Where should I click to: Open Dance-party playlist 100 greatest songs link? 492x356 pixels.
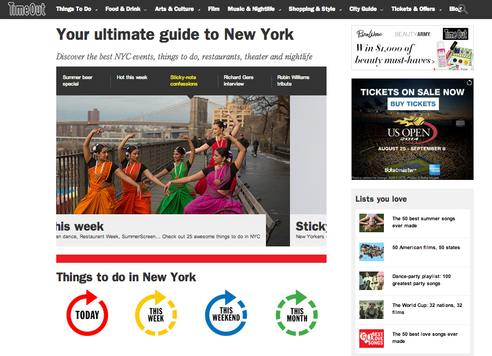(422, 280)
